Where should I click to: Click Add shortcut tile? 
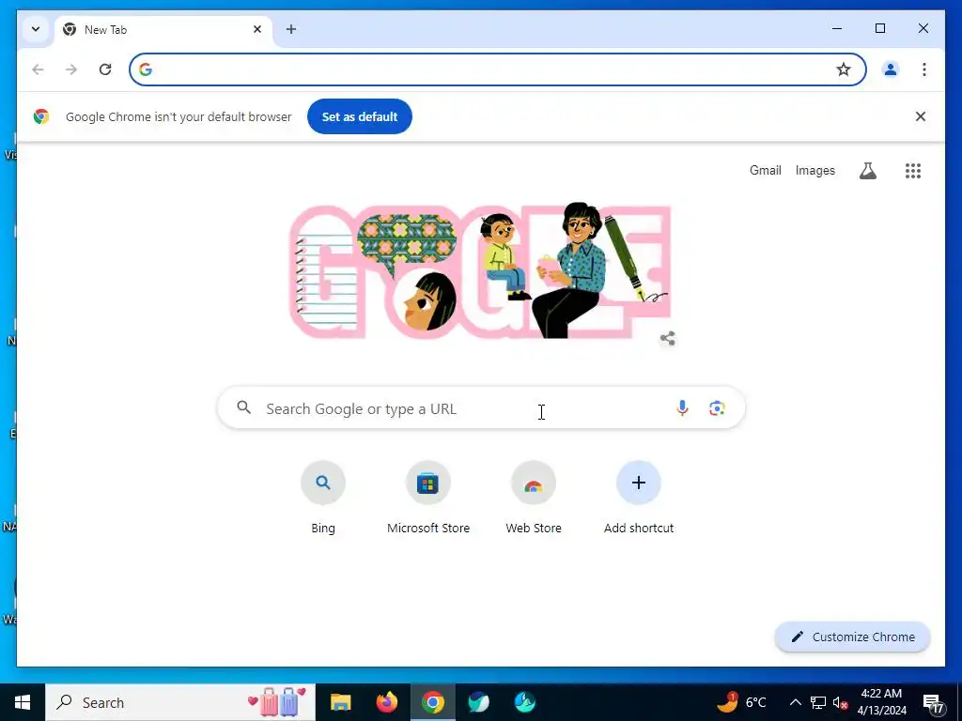coord(639,498)
